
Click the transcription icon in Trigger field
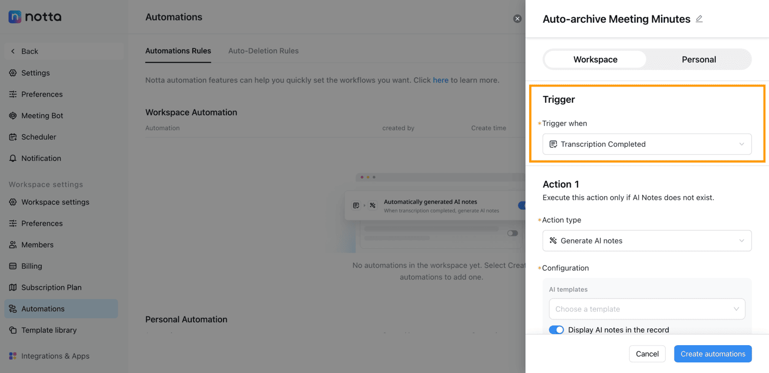coord(553,144)
